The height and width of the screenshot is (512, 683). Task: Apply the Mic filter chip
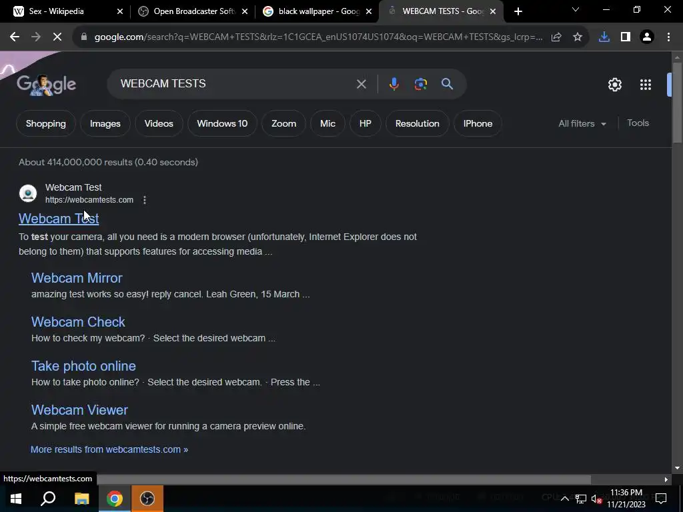pyautogui.click(x=327, y=123)
